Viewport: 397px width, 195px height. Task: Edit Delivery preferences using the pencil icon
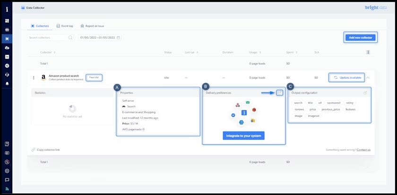[279, 93]
